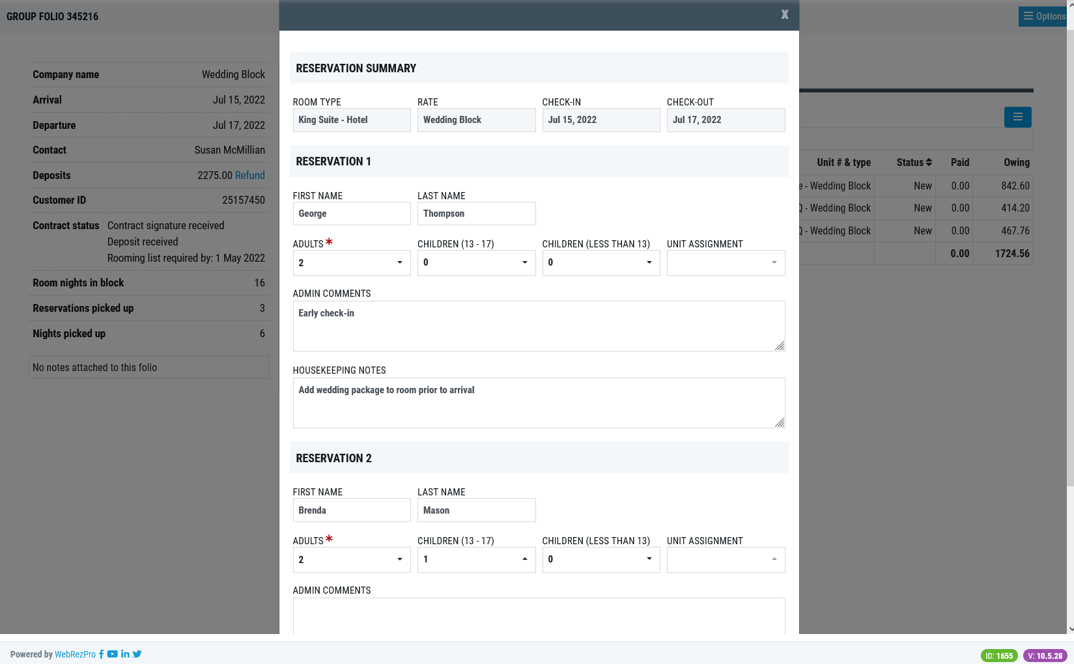Click the LinkedIn icon next to WebRezPro
This screenshot has height=664, width=1074.
click(x=125, y=654)
